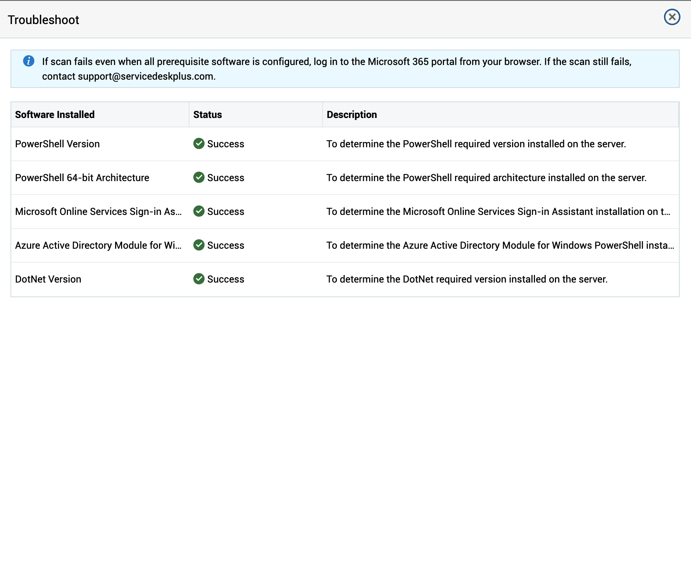Click PowerShell 64-bit Architecture success checkmark
Viewport: 691px width, 579px height.
(199, 177)
